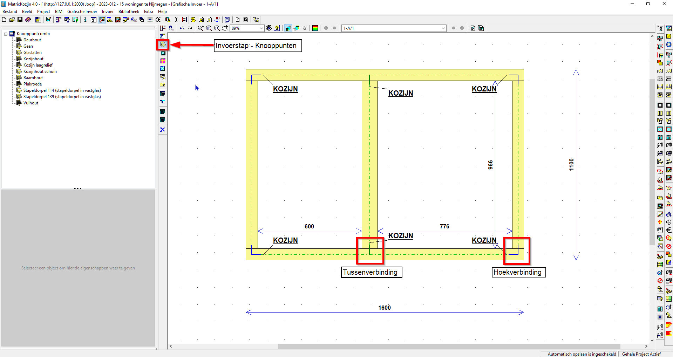This screenshot has width=673, height=357.
Task: Open the 1-A/1 element dropdown
Action: (x=443, y=28)
